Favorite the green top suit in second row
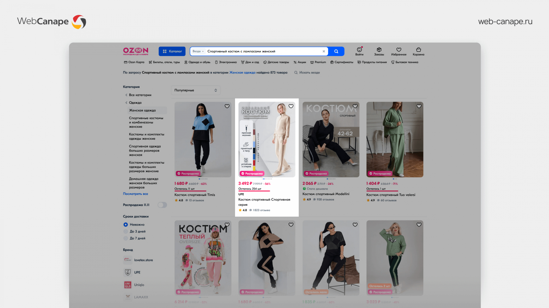This screenshot has height=308, width=549. (x=419, y=224)
